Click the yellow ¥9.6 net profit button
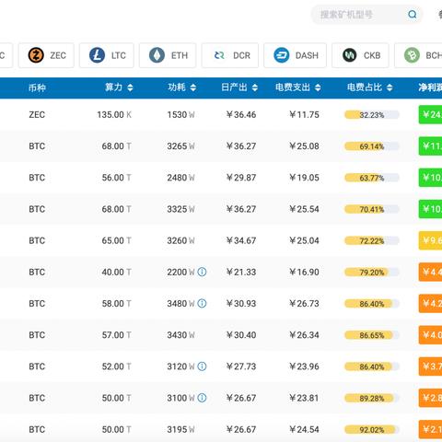442x442 pixels. [x=430, y=240]
